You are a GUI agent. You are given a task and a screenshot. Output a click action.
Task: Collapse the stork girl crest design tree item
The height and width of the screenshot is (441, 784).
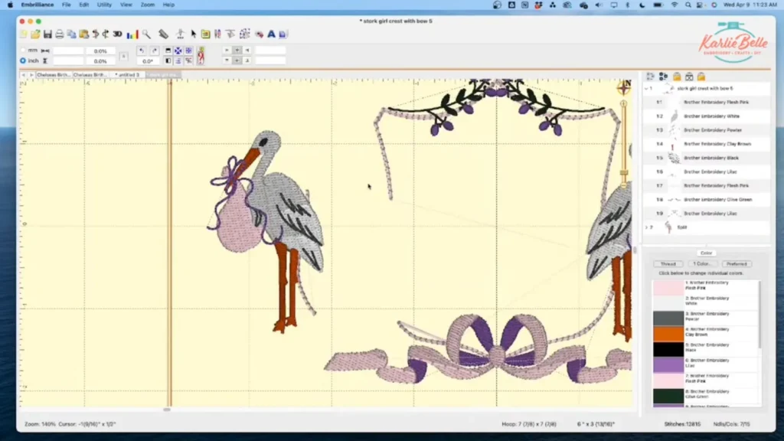click(646, 89)
